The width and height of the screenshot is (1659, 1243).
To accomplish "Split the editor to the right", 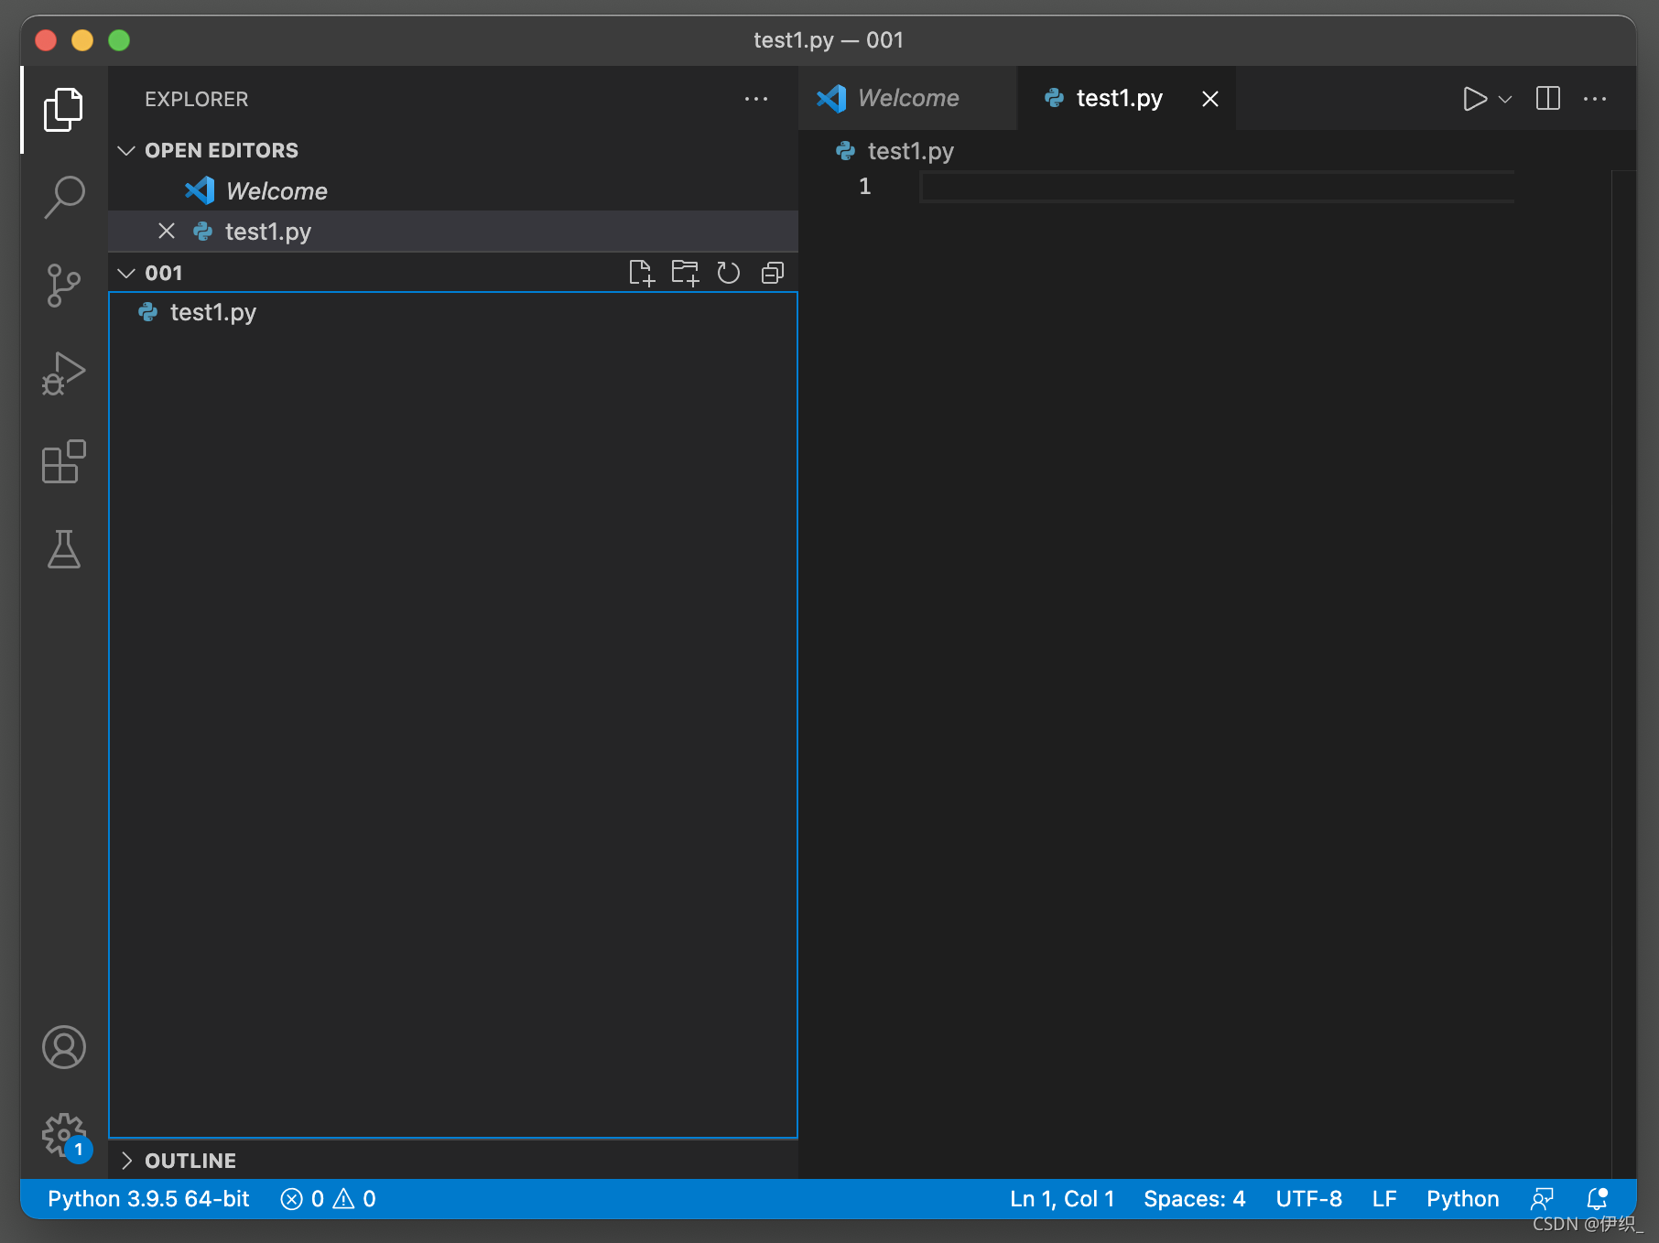I will point(1548,98).
